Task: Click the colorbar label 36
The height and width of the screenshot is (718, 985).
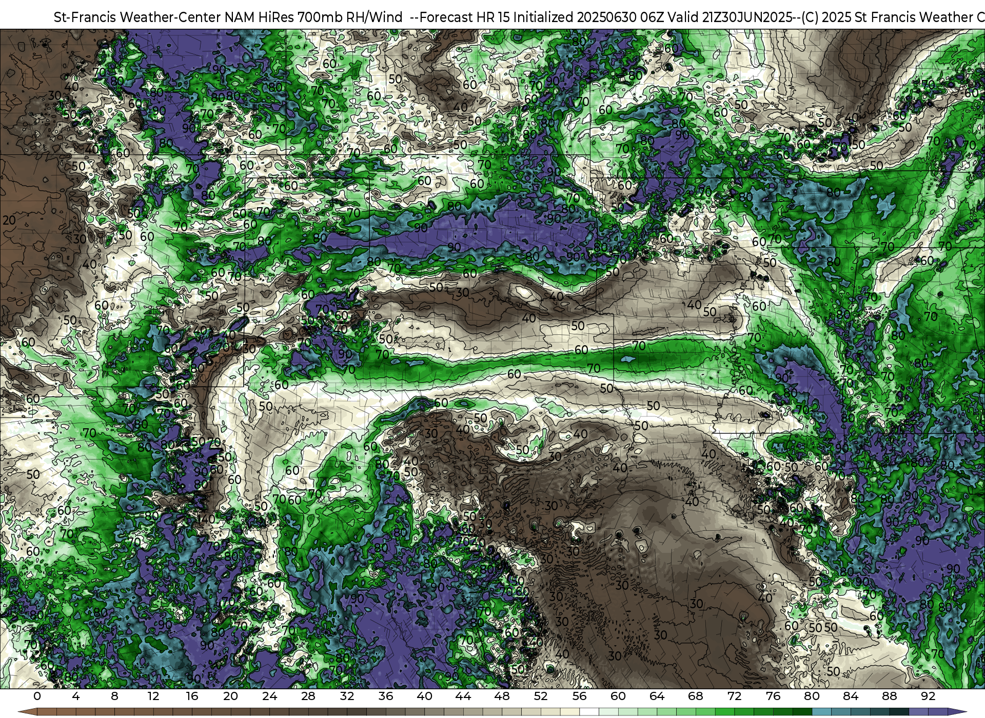Action: click(x=386, y=696)
